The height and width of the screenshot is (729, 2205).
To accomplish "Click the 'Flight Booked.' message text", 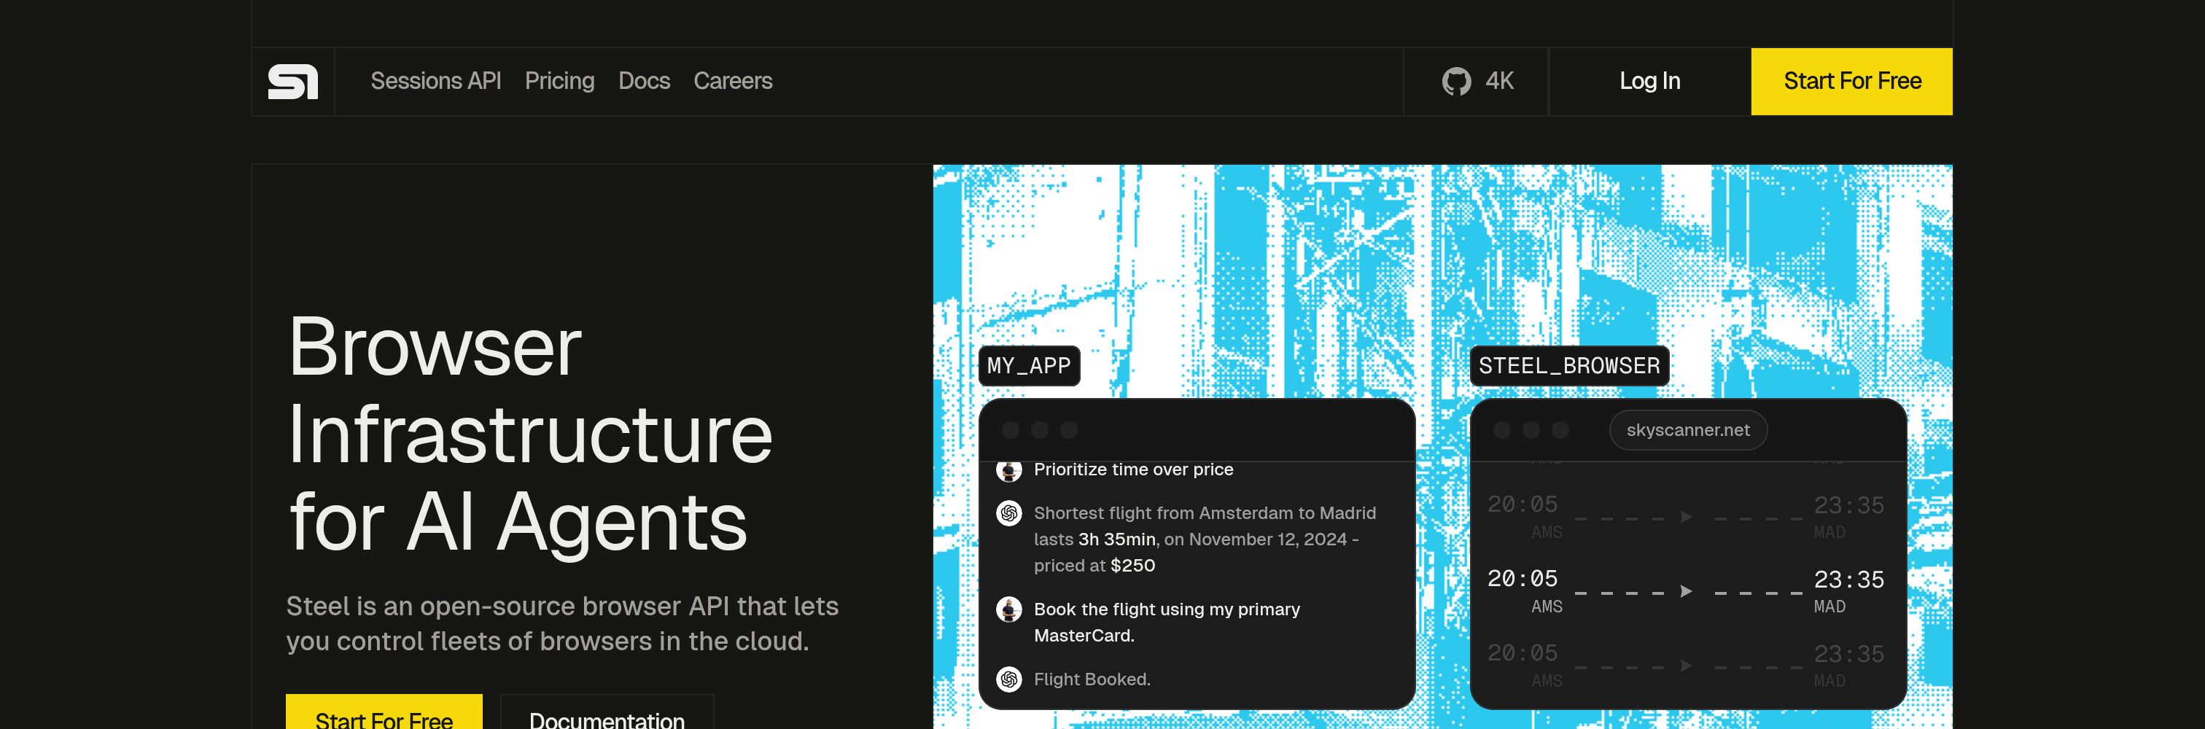I will (1092, 679).
